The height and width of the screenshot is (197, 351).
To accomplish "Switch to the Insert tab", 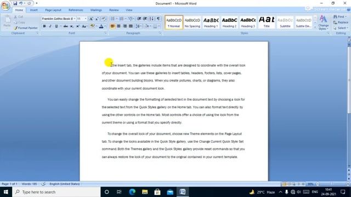I will click(x=34, y=10).
